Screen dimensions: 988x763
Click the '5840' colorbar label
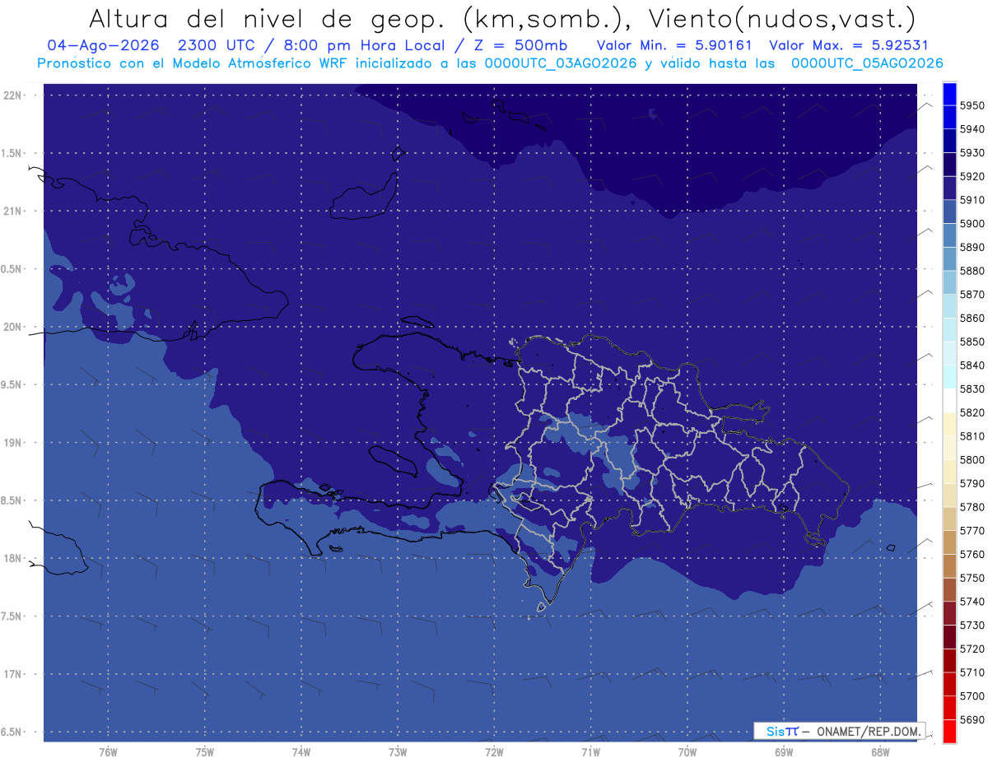(x=972, y=365)
